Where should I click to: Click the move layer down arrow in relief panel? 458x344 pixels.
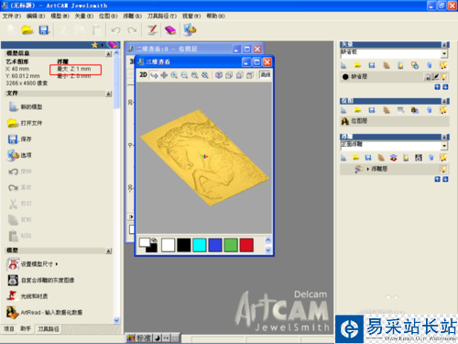point(445,179)
